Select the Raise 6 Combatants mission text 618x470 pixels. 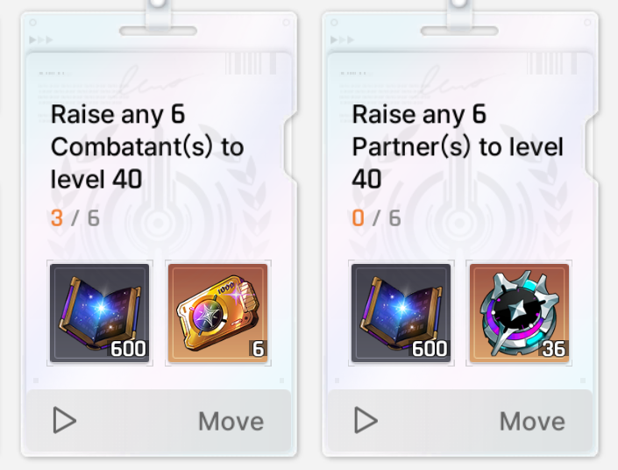click(147, 146)
